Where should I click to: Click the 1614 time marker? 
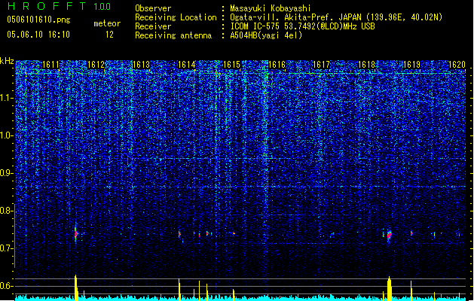[x=187, y=65]
